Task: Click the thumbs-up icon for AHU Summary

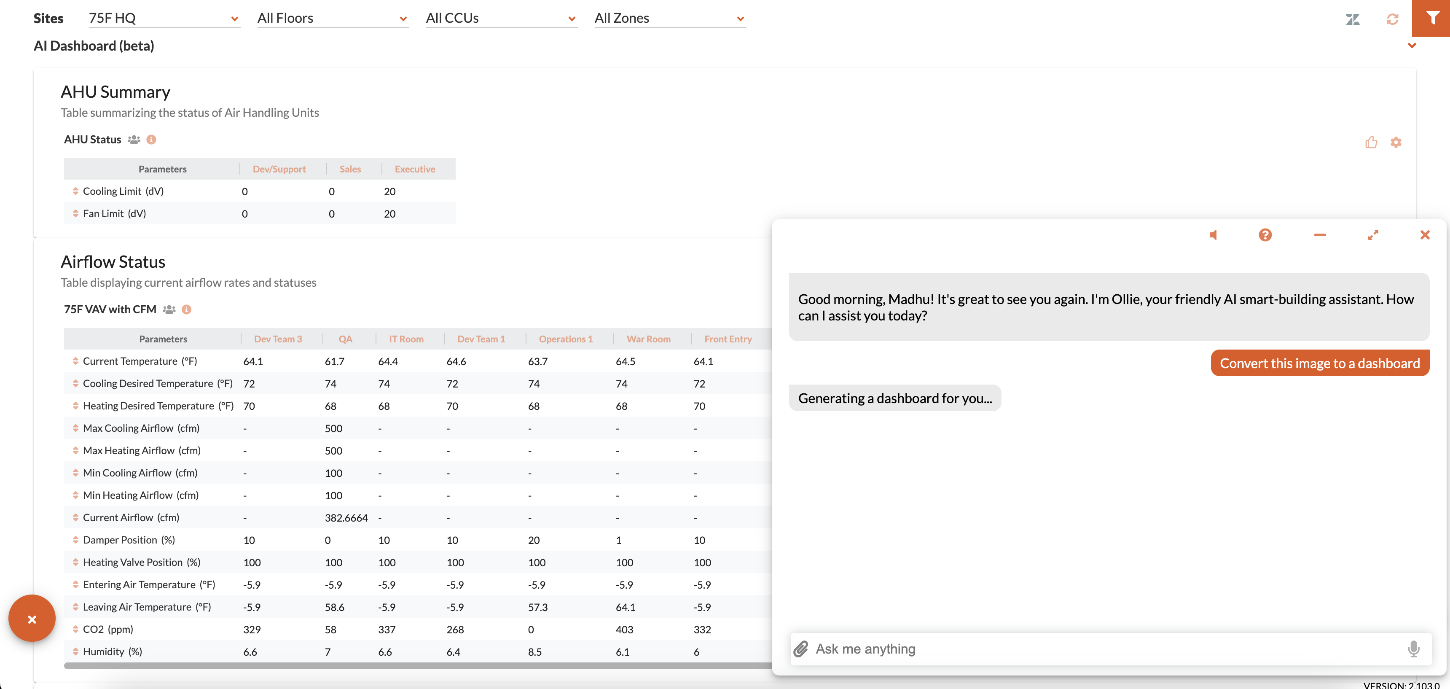Action: (1371, 143)
